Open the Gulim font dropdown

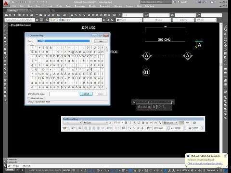(96, 123)
